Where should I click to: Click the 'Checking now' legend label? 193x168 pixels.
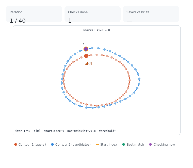[164, 144]
